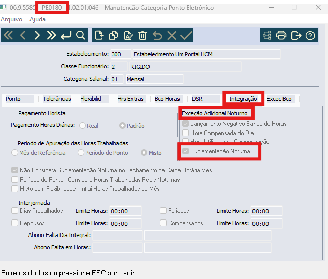328x279 pixels.
Task: Click the Mensal description field
Action: (x=155, y=79)
